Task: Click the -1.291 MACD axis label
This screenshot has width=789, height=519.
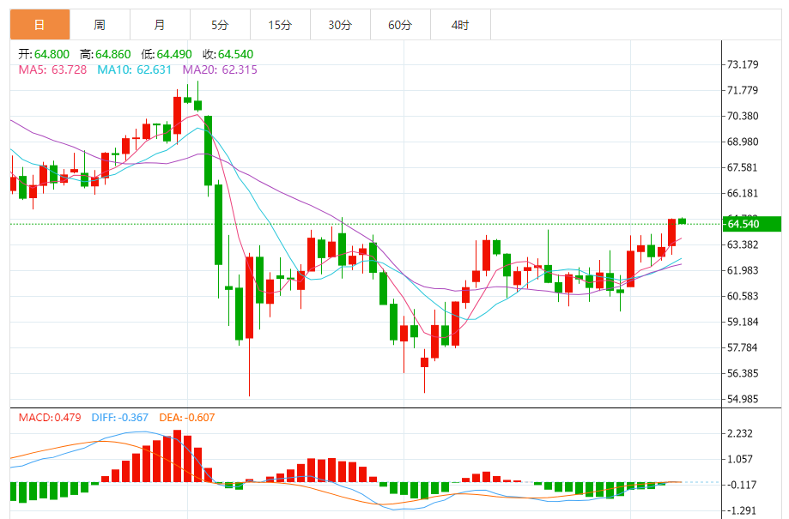Action: click(742, 510)
